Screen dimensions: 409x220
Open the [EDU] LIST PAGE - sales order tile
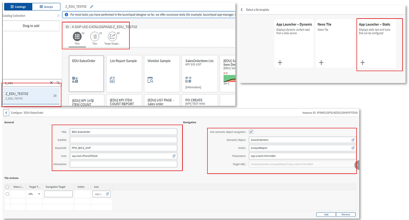pos(162,100)
